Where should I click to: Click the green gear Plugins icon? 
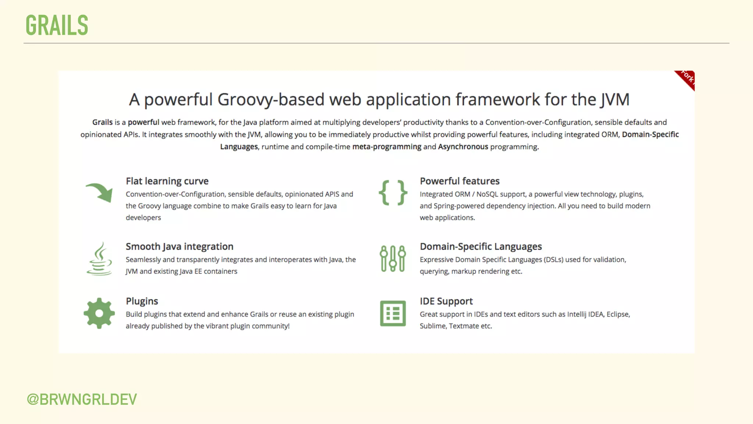click(99, 313)
